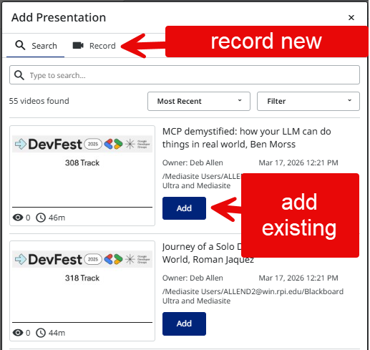
Task: Click the duration clock icon showing 44m
Action: tap(41, 333)
